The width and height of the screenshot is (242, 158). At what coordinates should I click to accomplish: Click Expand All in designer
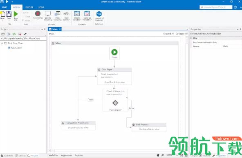tap(169, 34)
